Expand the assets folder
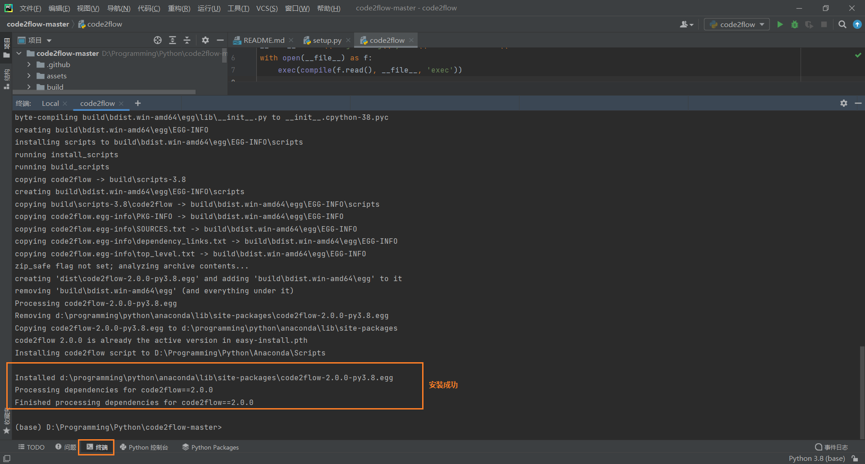 (x=29, y=76)
